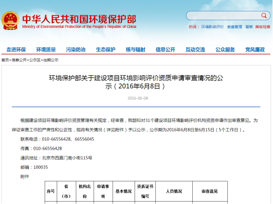Open the 信息公开 menu
This screenshot has width=273, height=204.
click(x=165, y=50)
